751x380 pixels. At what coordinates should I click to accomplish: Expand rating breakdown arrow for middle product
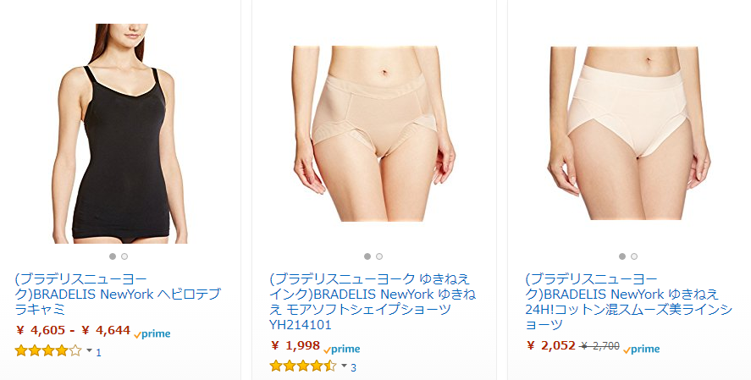pyautogui.click(x=344, y=366)
